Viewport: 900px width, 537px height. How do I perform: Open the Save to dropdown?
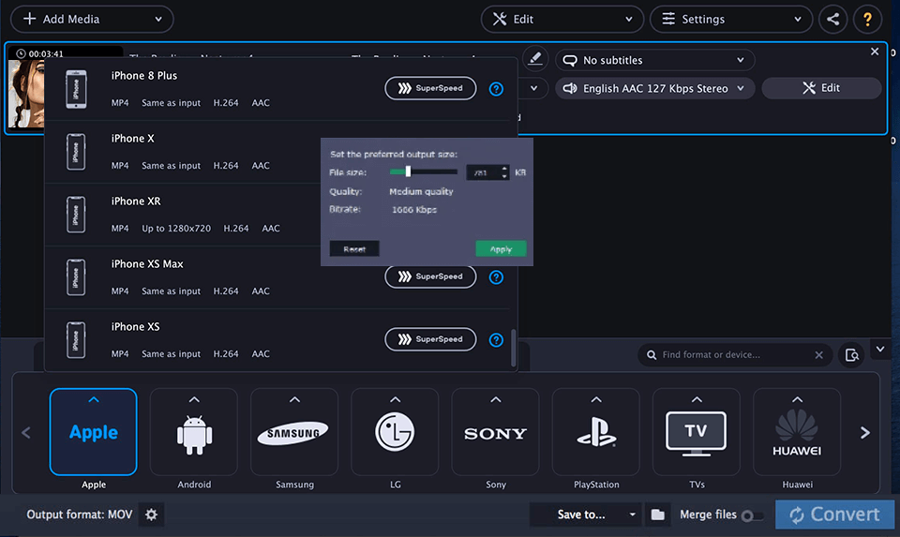tap(585, 515)
